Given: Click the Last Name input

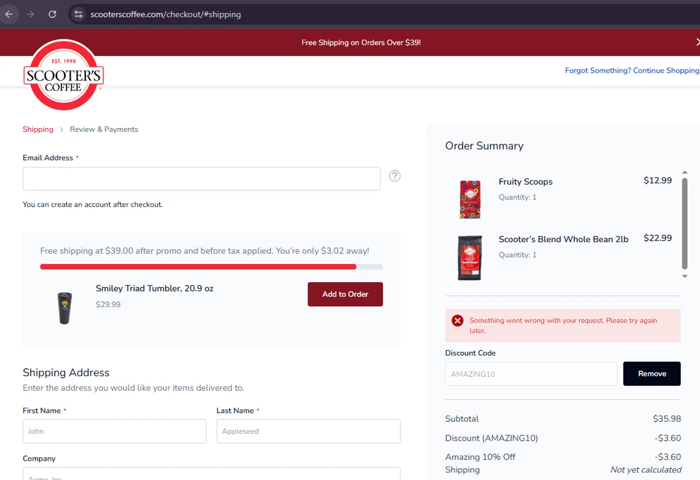Looking at the screenshot, I should (x=308, y=431).
